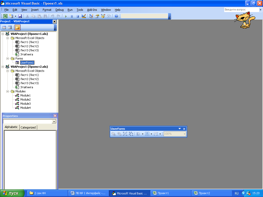Open the UserForm toolbar zoom 100% dropdown
The height and width of the screenshot is (197, 263).
(x=184, y=134)
